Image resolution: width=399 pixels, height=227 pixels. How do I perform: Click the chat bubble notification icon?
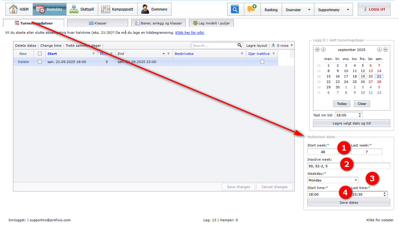(252, 9)
